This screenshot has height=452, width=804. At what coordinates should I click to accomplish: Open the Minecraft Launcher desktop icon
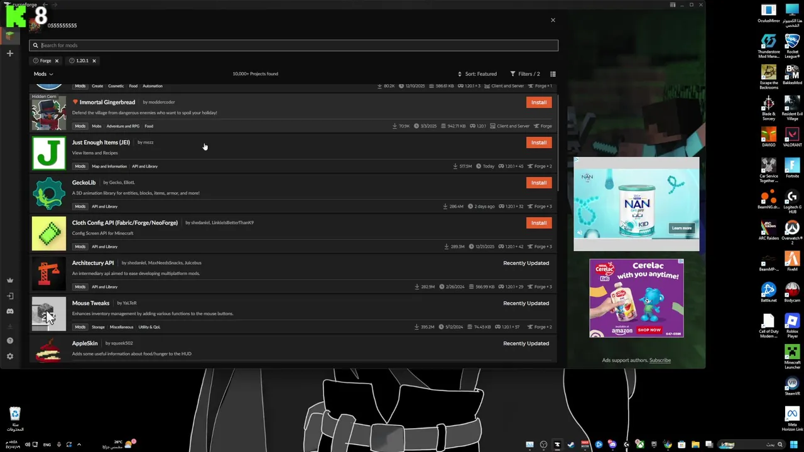click(792, 357)
